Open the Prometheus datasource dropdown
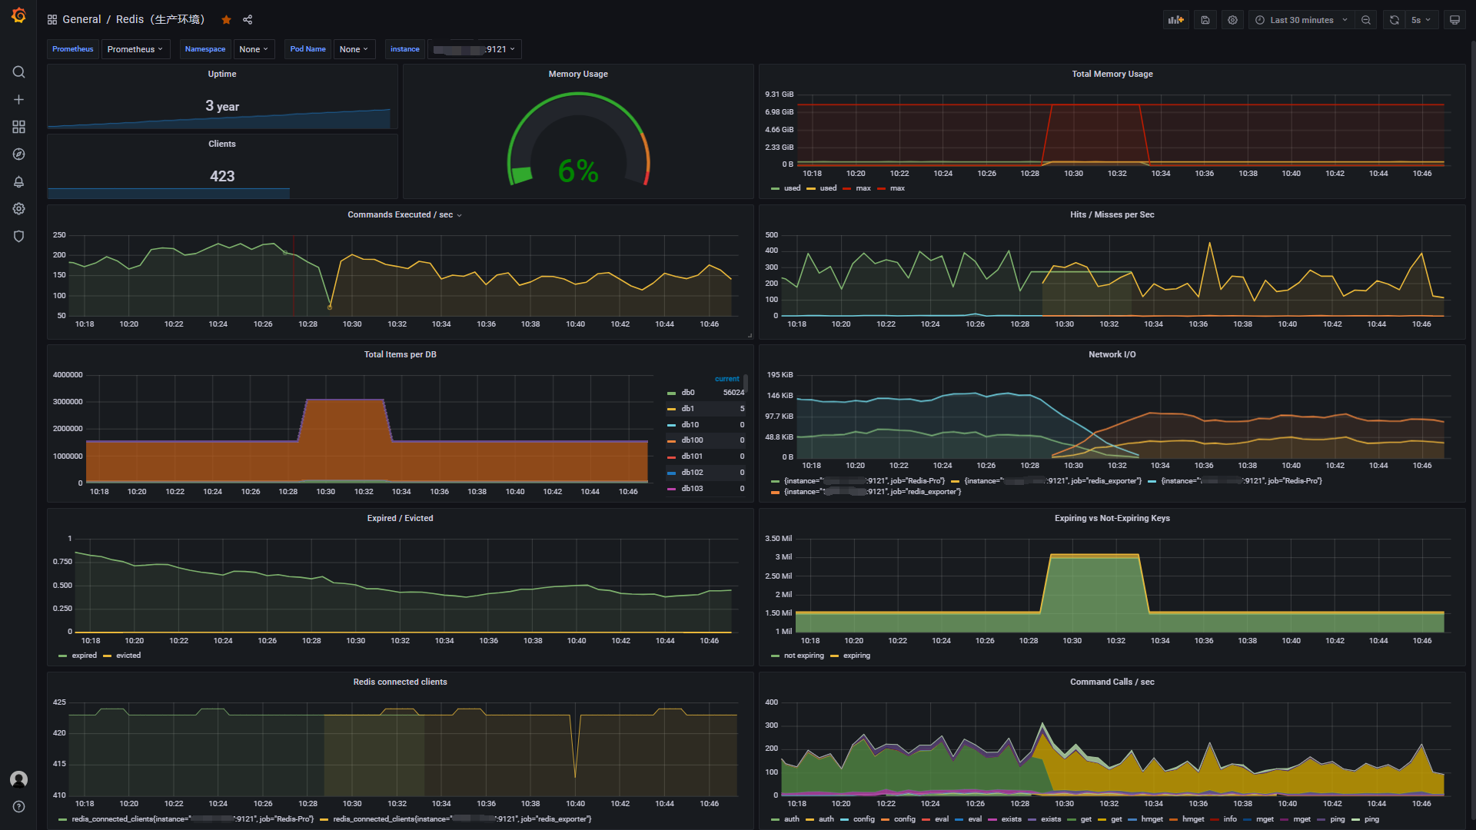This screenshot has height=830, width=1476. pos(135,49)
